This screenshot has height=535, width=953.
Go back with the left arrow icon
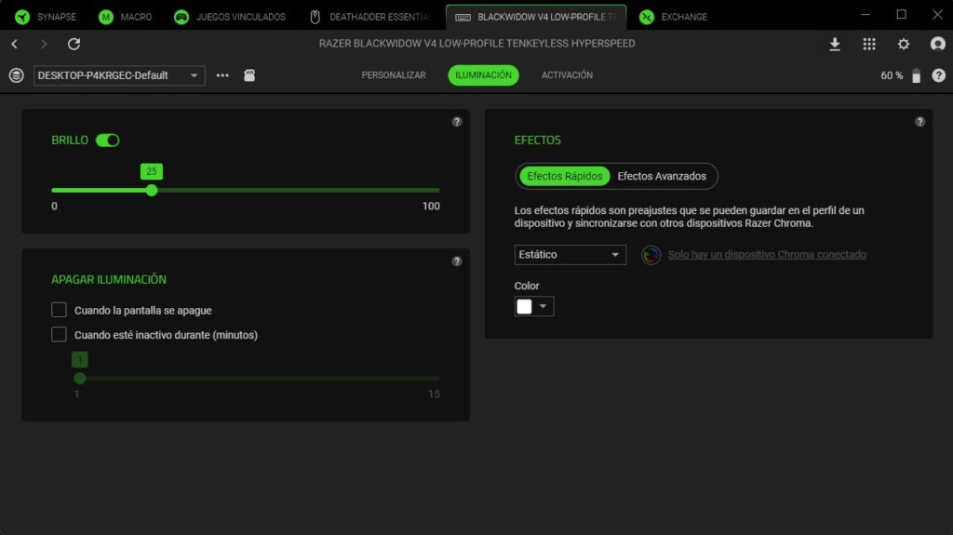coord(14,44)
